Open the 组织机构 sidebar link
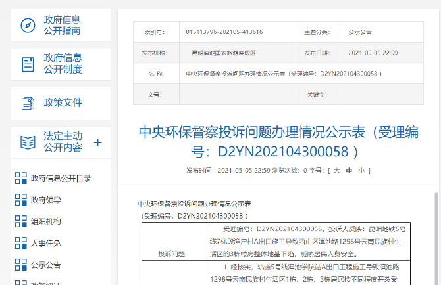This screenshot has height=285, width=441. (45, 221)
